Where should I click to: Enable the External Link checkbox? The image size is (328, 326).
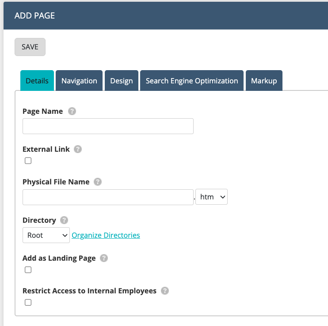[28, 161]
